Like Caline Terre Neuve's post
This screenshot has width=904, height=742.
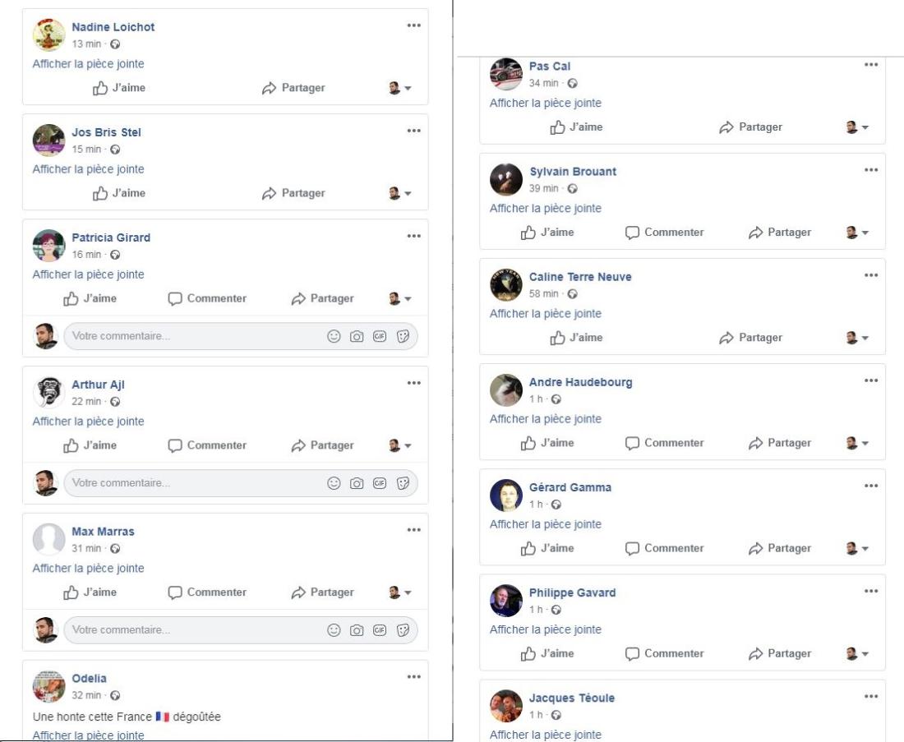(x=576, y=337)
